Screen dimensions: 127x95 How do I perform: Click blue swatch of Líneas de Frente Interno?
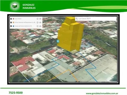click(x=13, y=26)
